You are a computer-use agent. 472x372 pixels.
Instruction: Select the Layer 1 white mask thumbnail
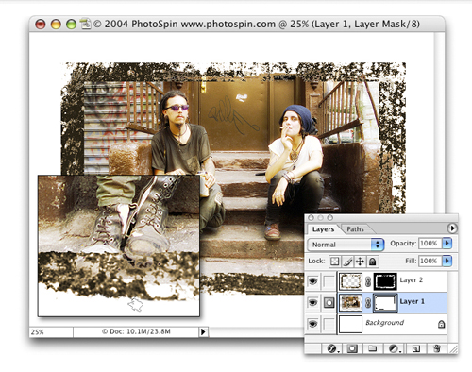385,303
